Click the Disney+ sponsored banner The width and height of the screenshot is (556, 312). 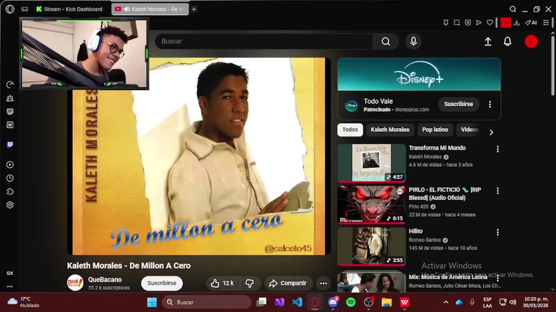click(x=419, y=74)
